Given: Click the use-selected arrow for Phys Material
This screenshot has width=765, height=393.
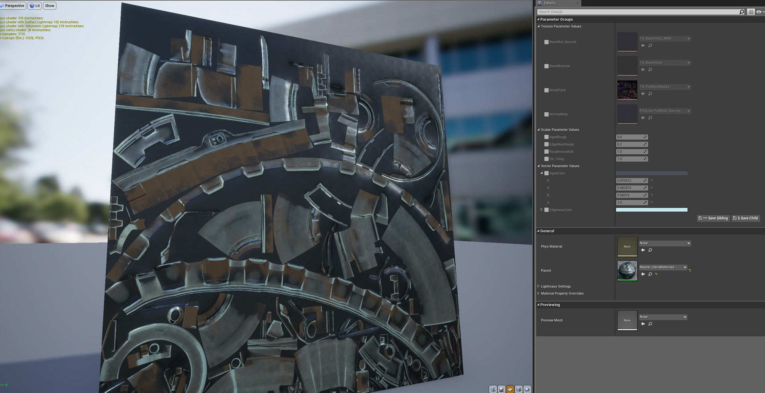Looking at the screenshot, I should tap(643, 250).
